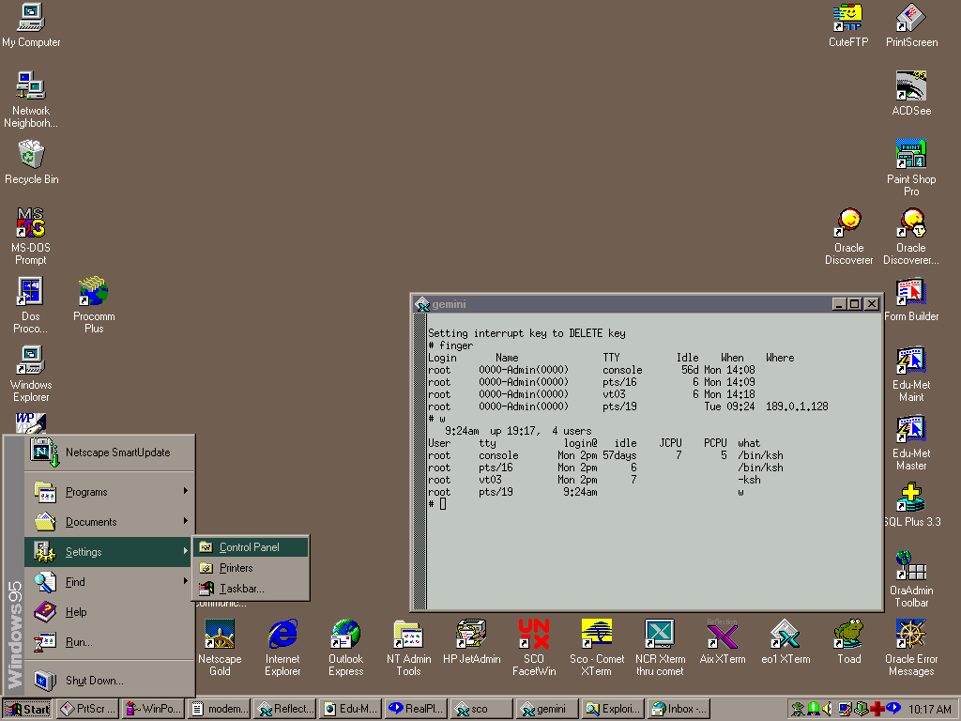
Task: Open Oracle Error Messages icon
Action: 911,648
